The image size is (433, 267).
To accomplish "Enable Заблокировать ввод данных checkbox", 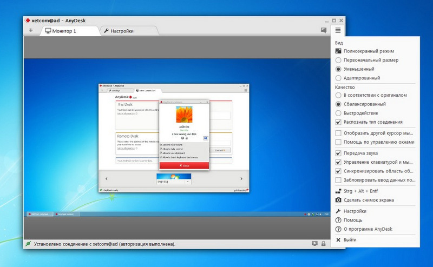I will tap(338, 180).
